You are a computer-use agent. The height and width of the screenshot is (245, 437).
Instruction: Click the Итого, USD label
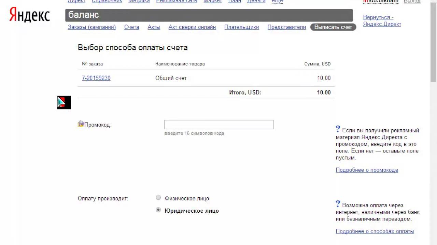point(245,92)
